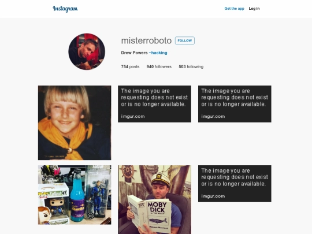Viewport: 312px width, 234px height.
Task: Follow the misterroboto account
Action: tap(185, 40)
